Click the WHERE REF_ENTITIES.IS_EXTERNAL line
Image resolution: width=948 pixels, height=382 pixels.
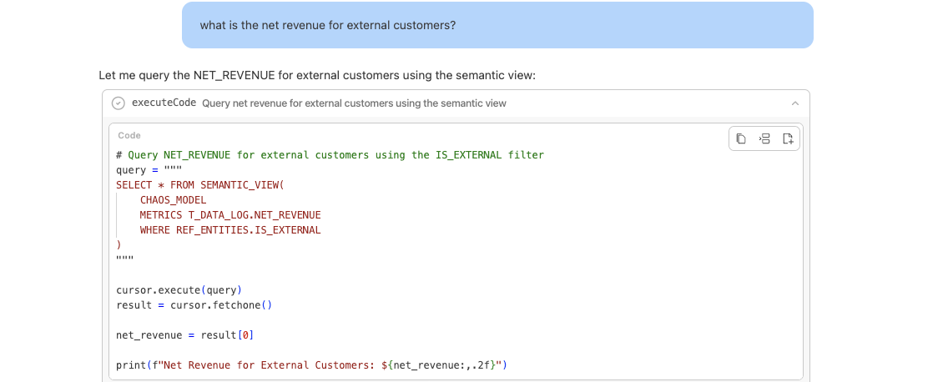(229, 230)
